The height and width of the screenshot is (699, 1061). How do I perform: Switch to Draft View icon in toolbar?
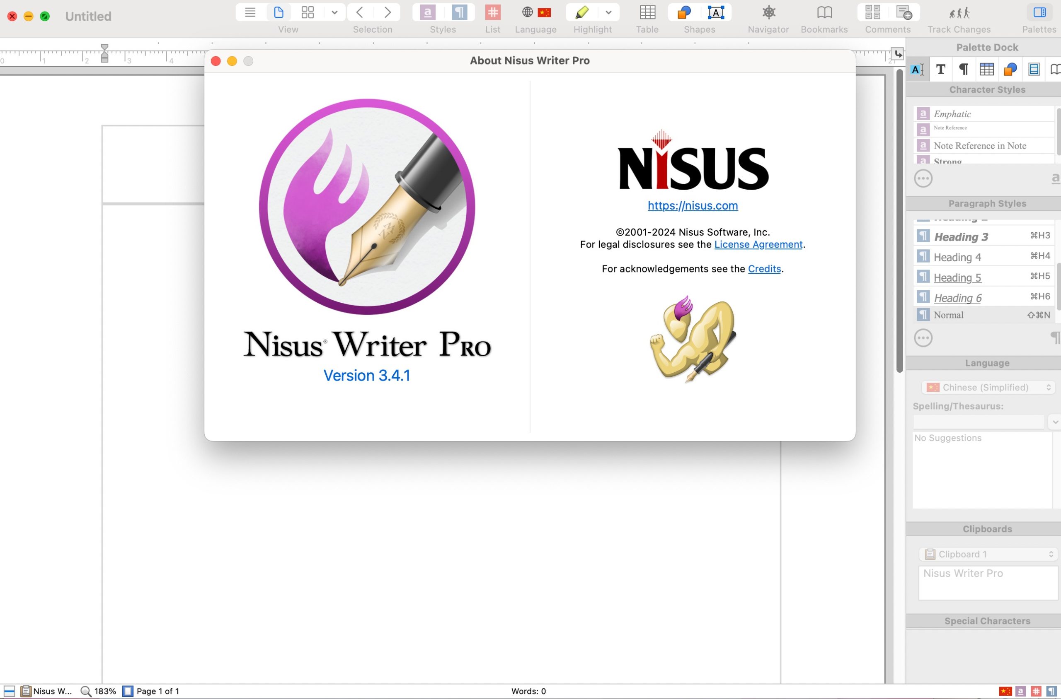coord(250,12)
